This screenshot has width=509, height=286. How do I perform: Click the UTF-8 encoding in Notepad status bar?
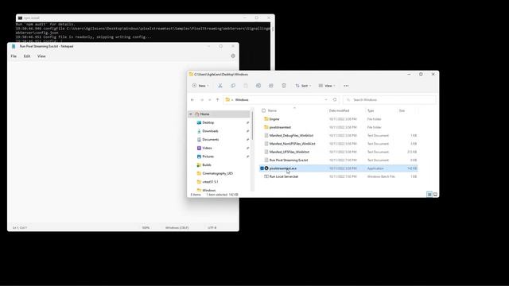pyautogui.click(x=212, y=228)
